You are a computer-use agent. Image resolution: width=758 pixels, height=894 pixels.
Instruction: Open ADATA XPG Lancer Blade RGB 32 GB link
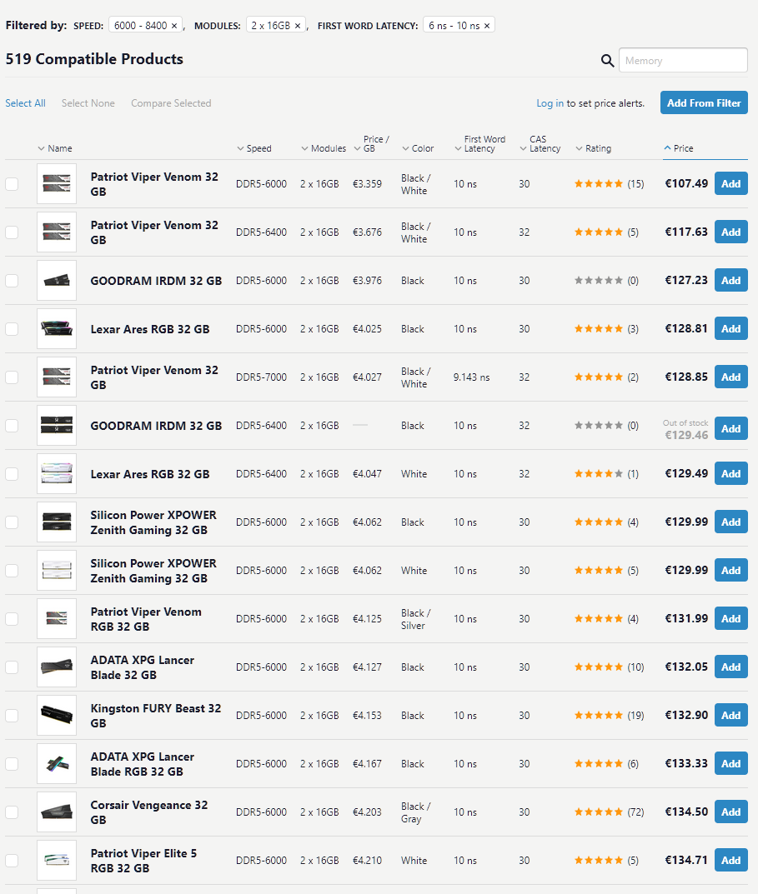pos(143,763)
